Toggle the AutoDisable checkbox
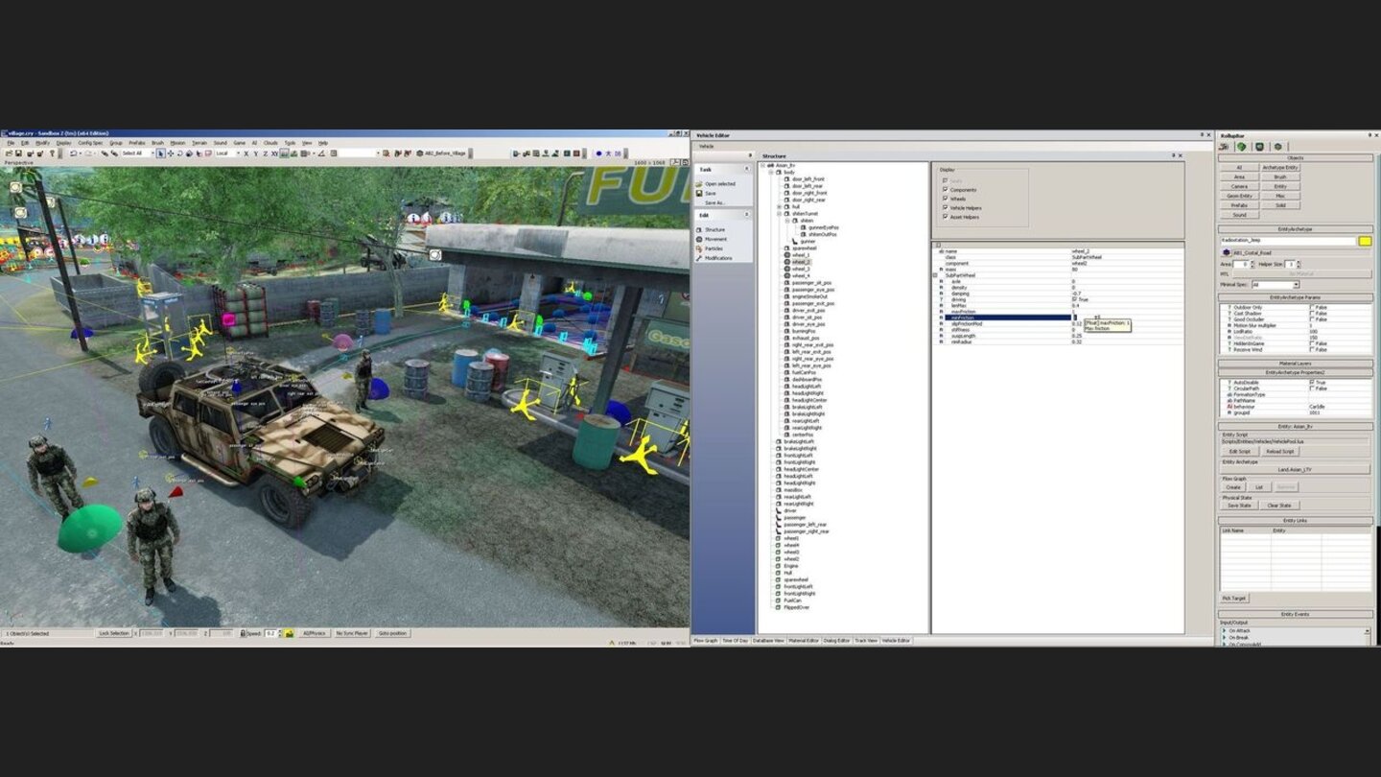1381x777 pixels. [1313, 382]
